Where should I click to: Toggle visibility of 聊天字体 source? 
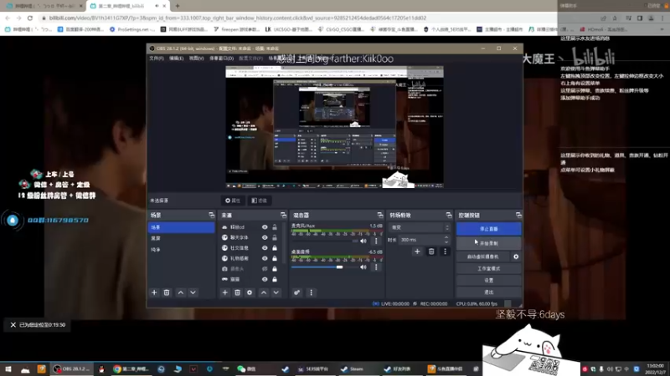[x=265, y=237]
